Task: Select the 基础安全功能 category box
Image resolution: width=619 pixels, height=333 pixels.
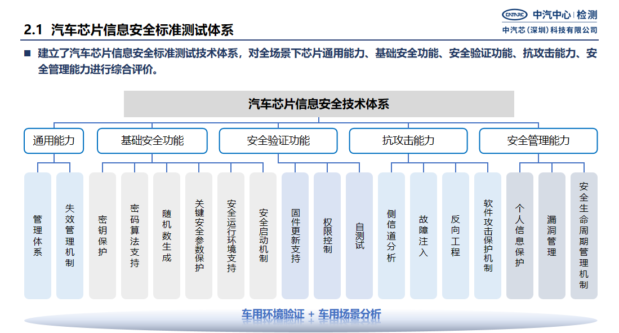Action: click(152, 141)
